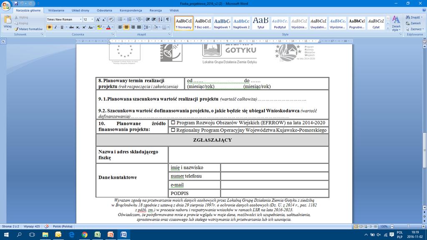This screenshot has width=427, height=240.
Task: Expand bullet list options arrow
Action: [124, 20]
